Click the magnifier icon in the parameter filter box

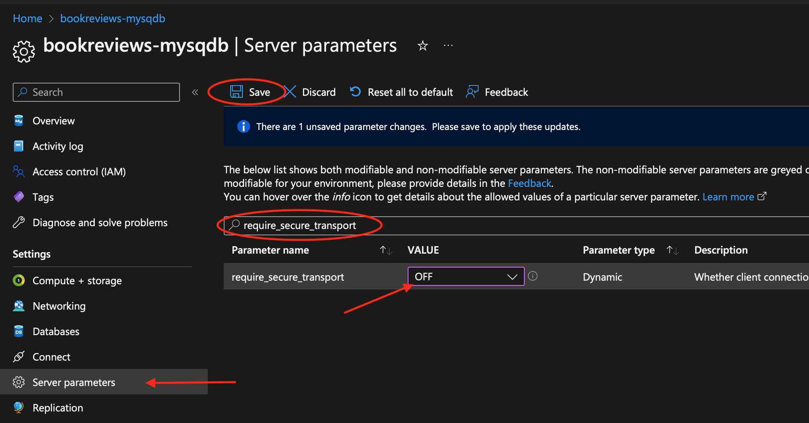pyautogui.click(x=234, y=225)
